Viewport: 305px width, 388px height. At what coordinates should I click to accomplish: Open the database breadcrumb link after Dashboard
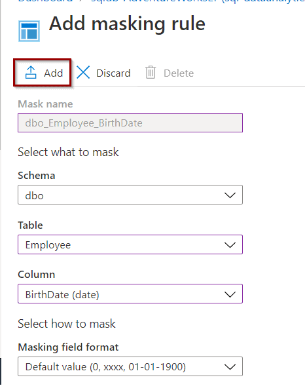(198, 1)
